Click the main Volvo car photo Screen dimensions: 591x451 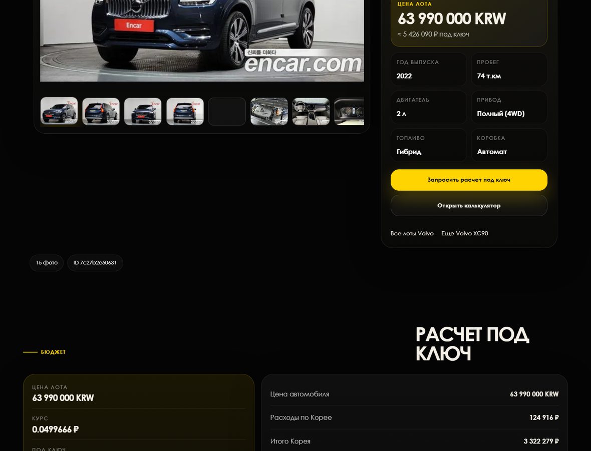[x=202, y=41]
